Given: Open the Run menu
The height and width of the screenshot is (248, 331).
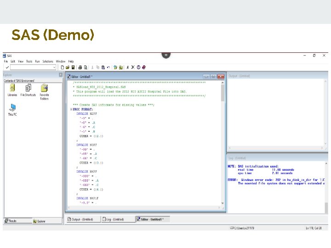Looking at the screenshot, I should (37, 62).
